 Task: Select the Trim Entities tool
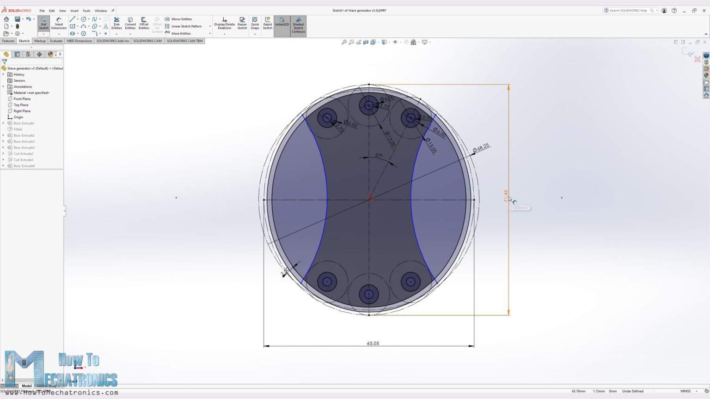[116, 23]
